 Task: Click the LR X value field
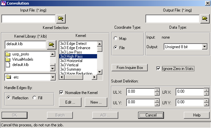coord(190,92)
